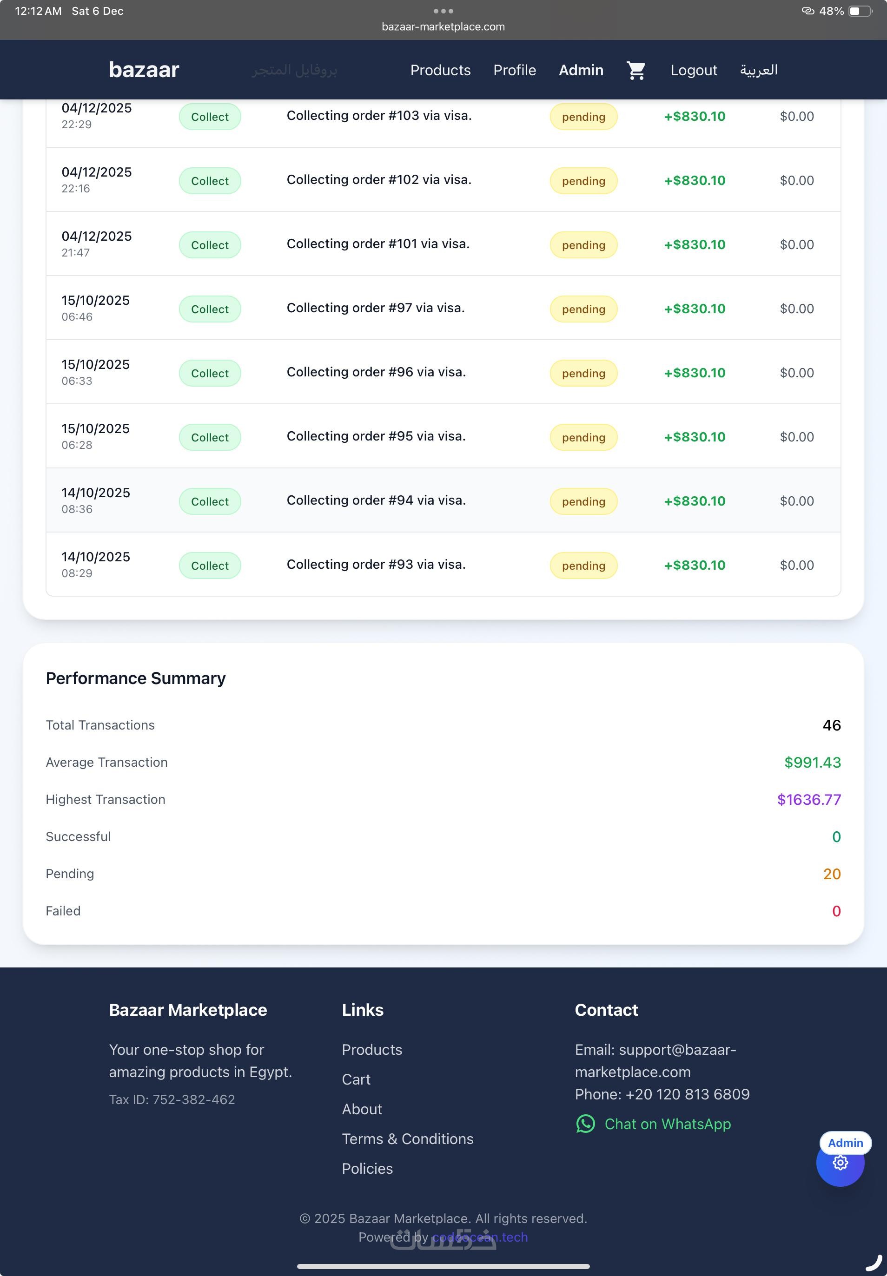This screenshot has width=887, height=1276.
Task: Click the pending status for order #97
Action: coord(583,309)
